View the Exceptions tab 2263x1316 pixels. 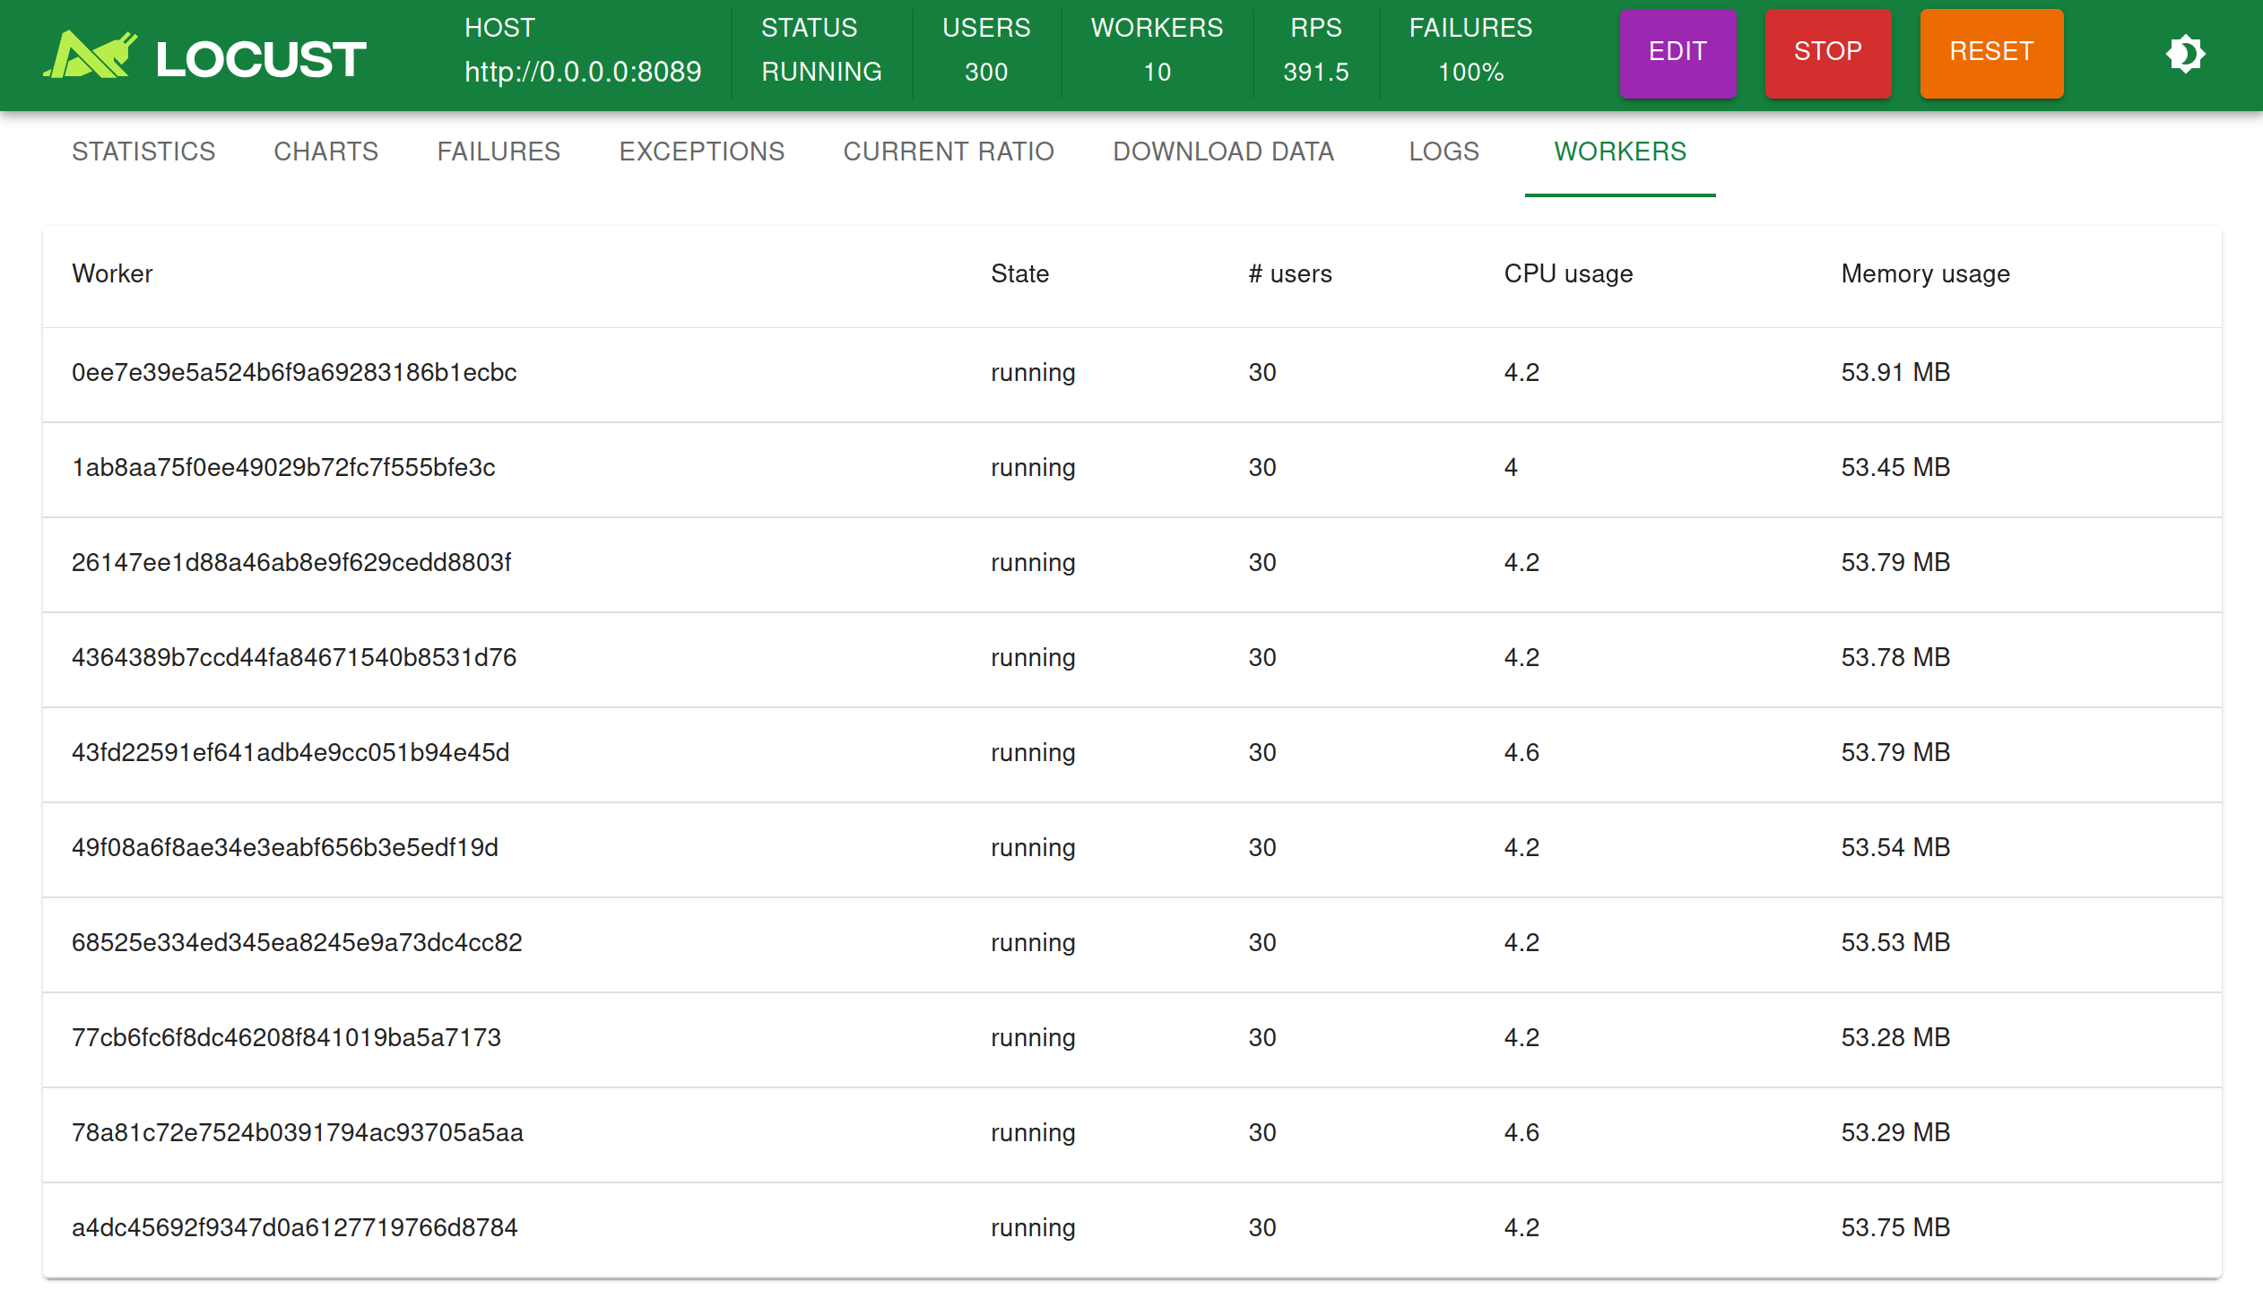pos(701,151)
